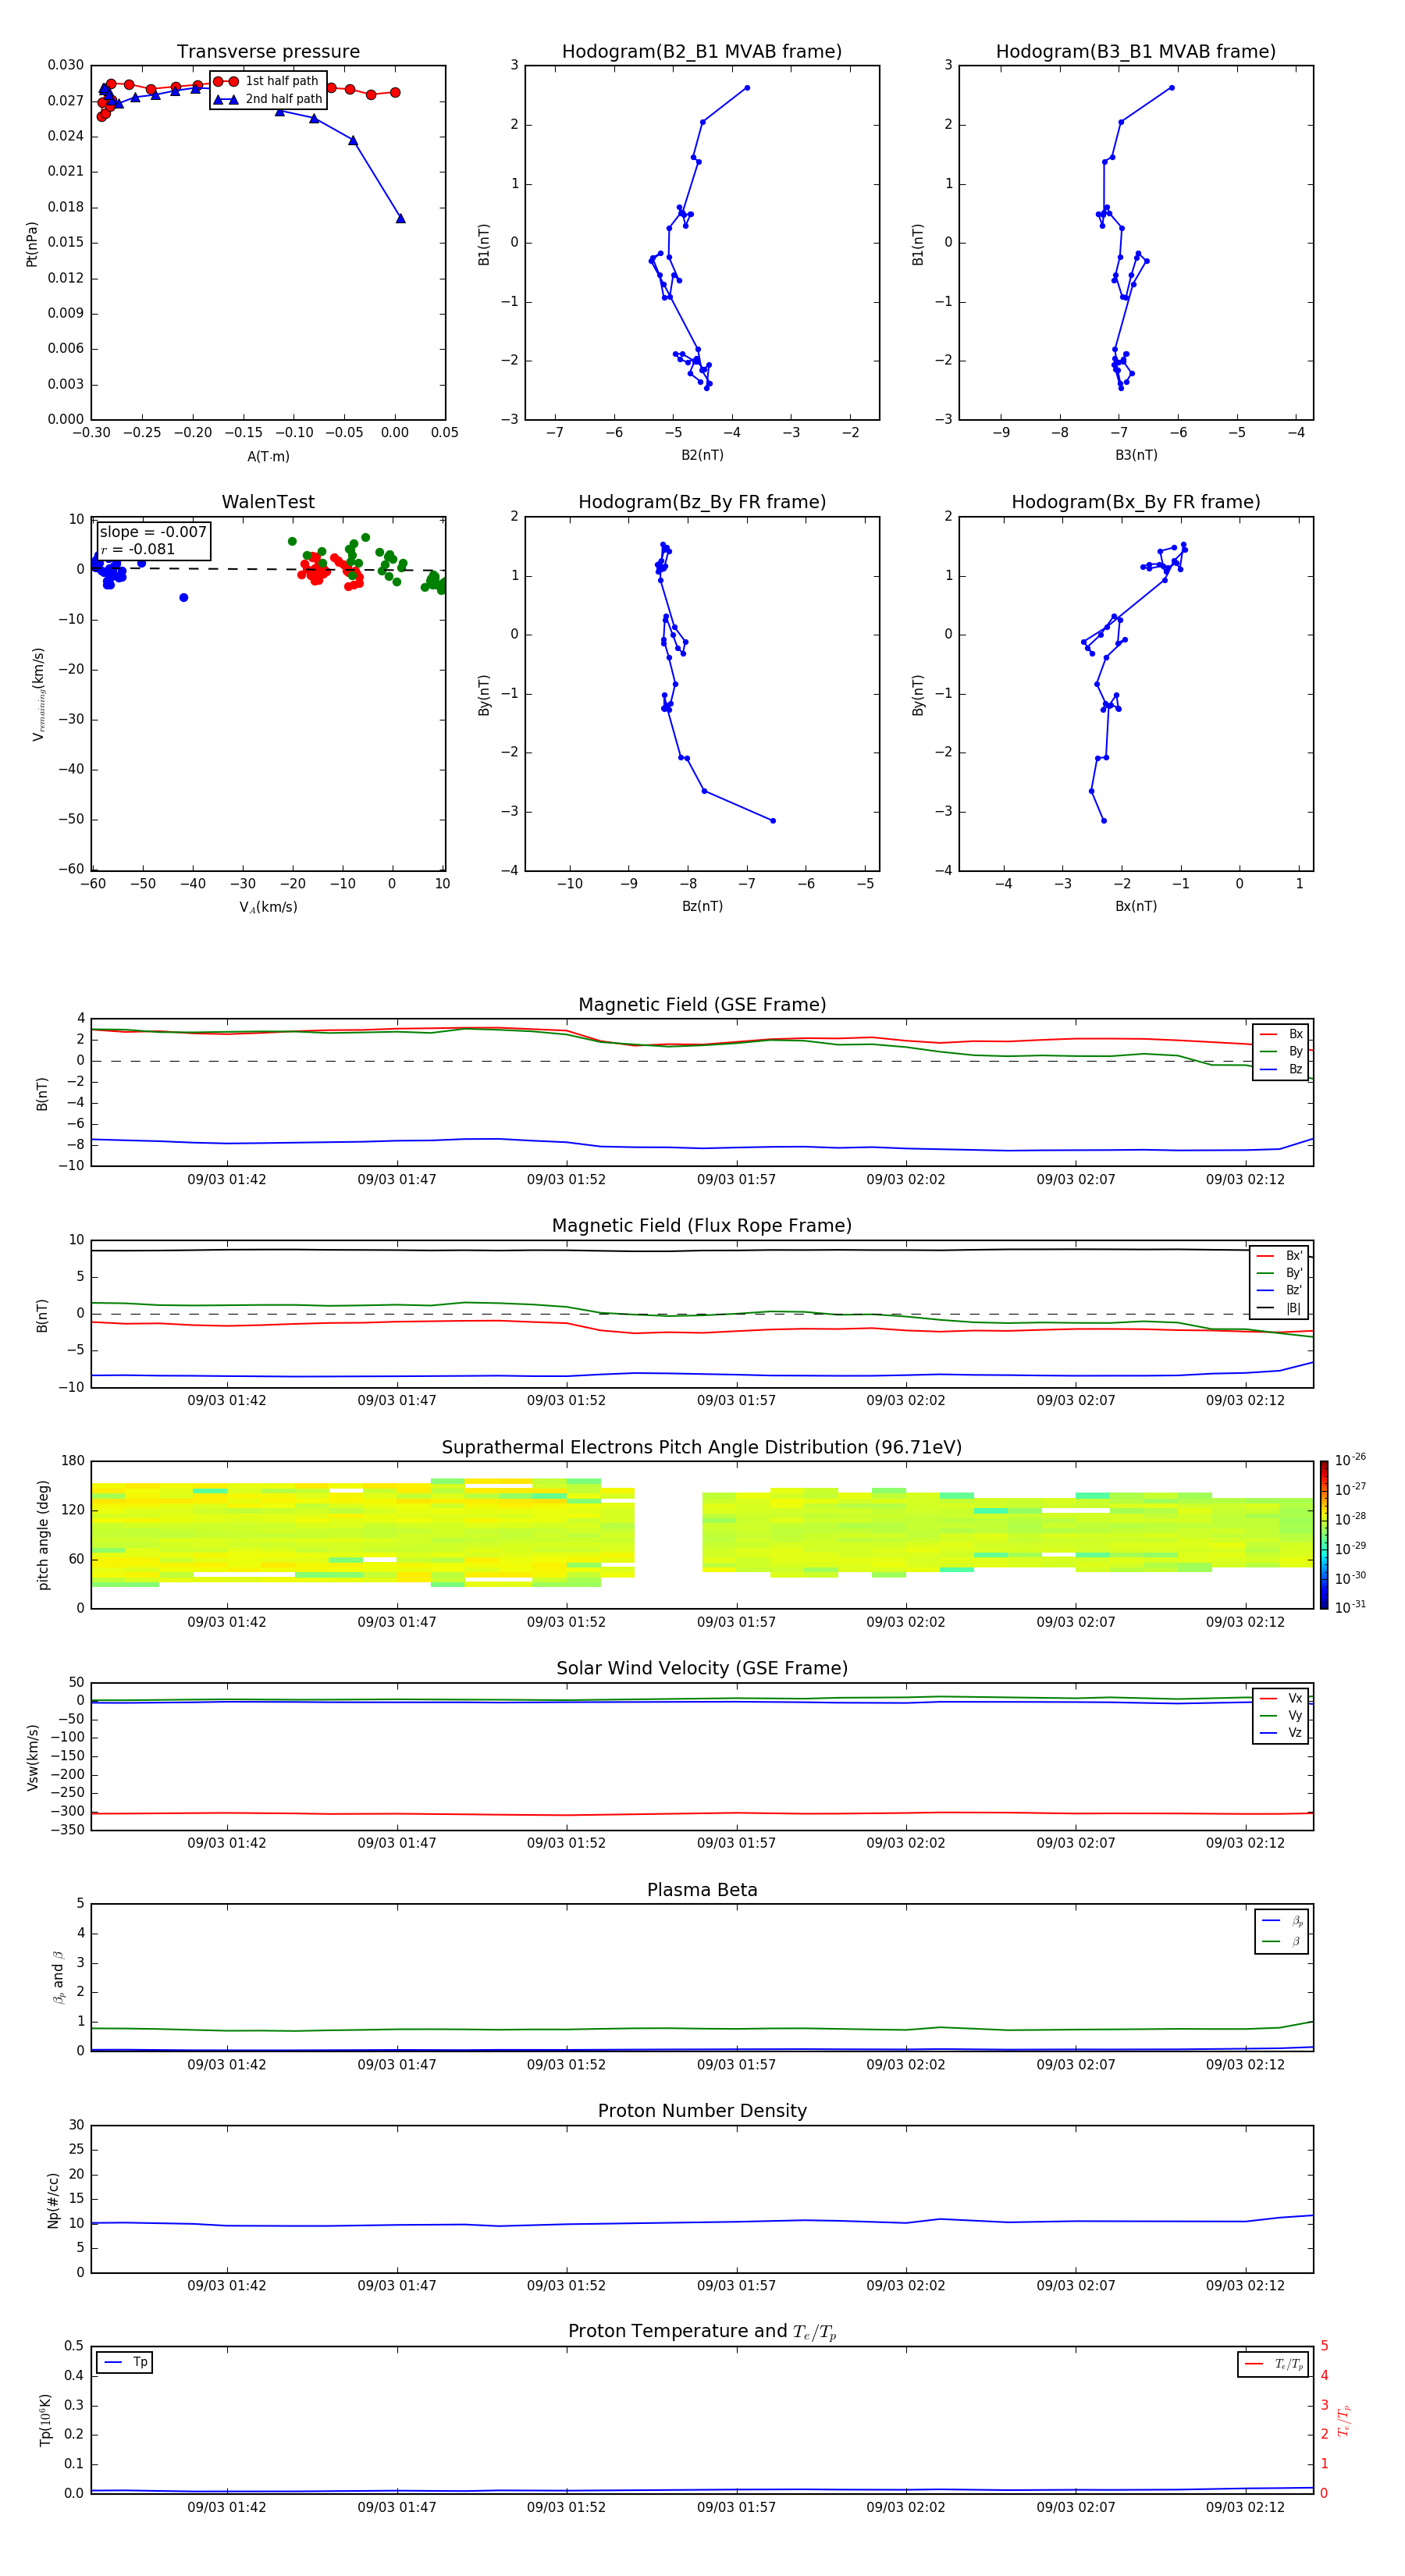1405x2576 pixels.
Task: Click the 'r = -0.081' annotation
Action: (138, 549)
